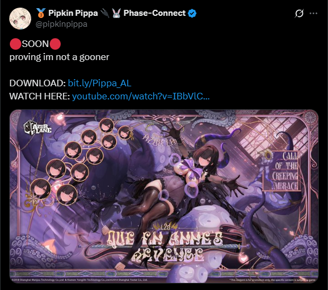This screenshot has height=290, width=328.
Task: Click the Queen Anne's Revenge title text
Action: (x=165, y=246)
